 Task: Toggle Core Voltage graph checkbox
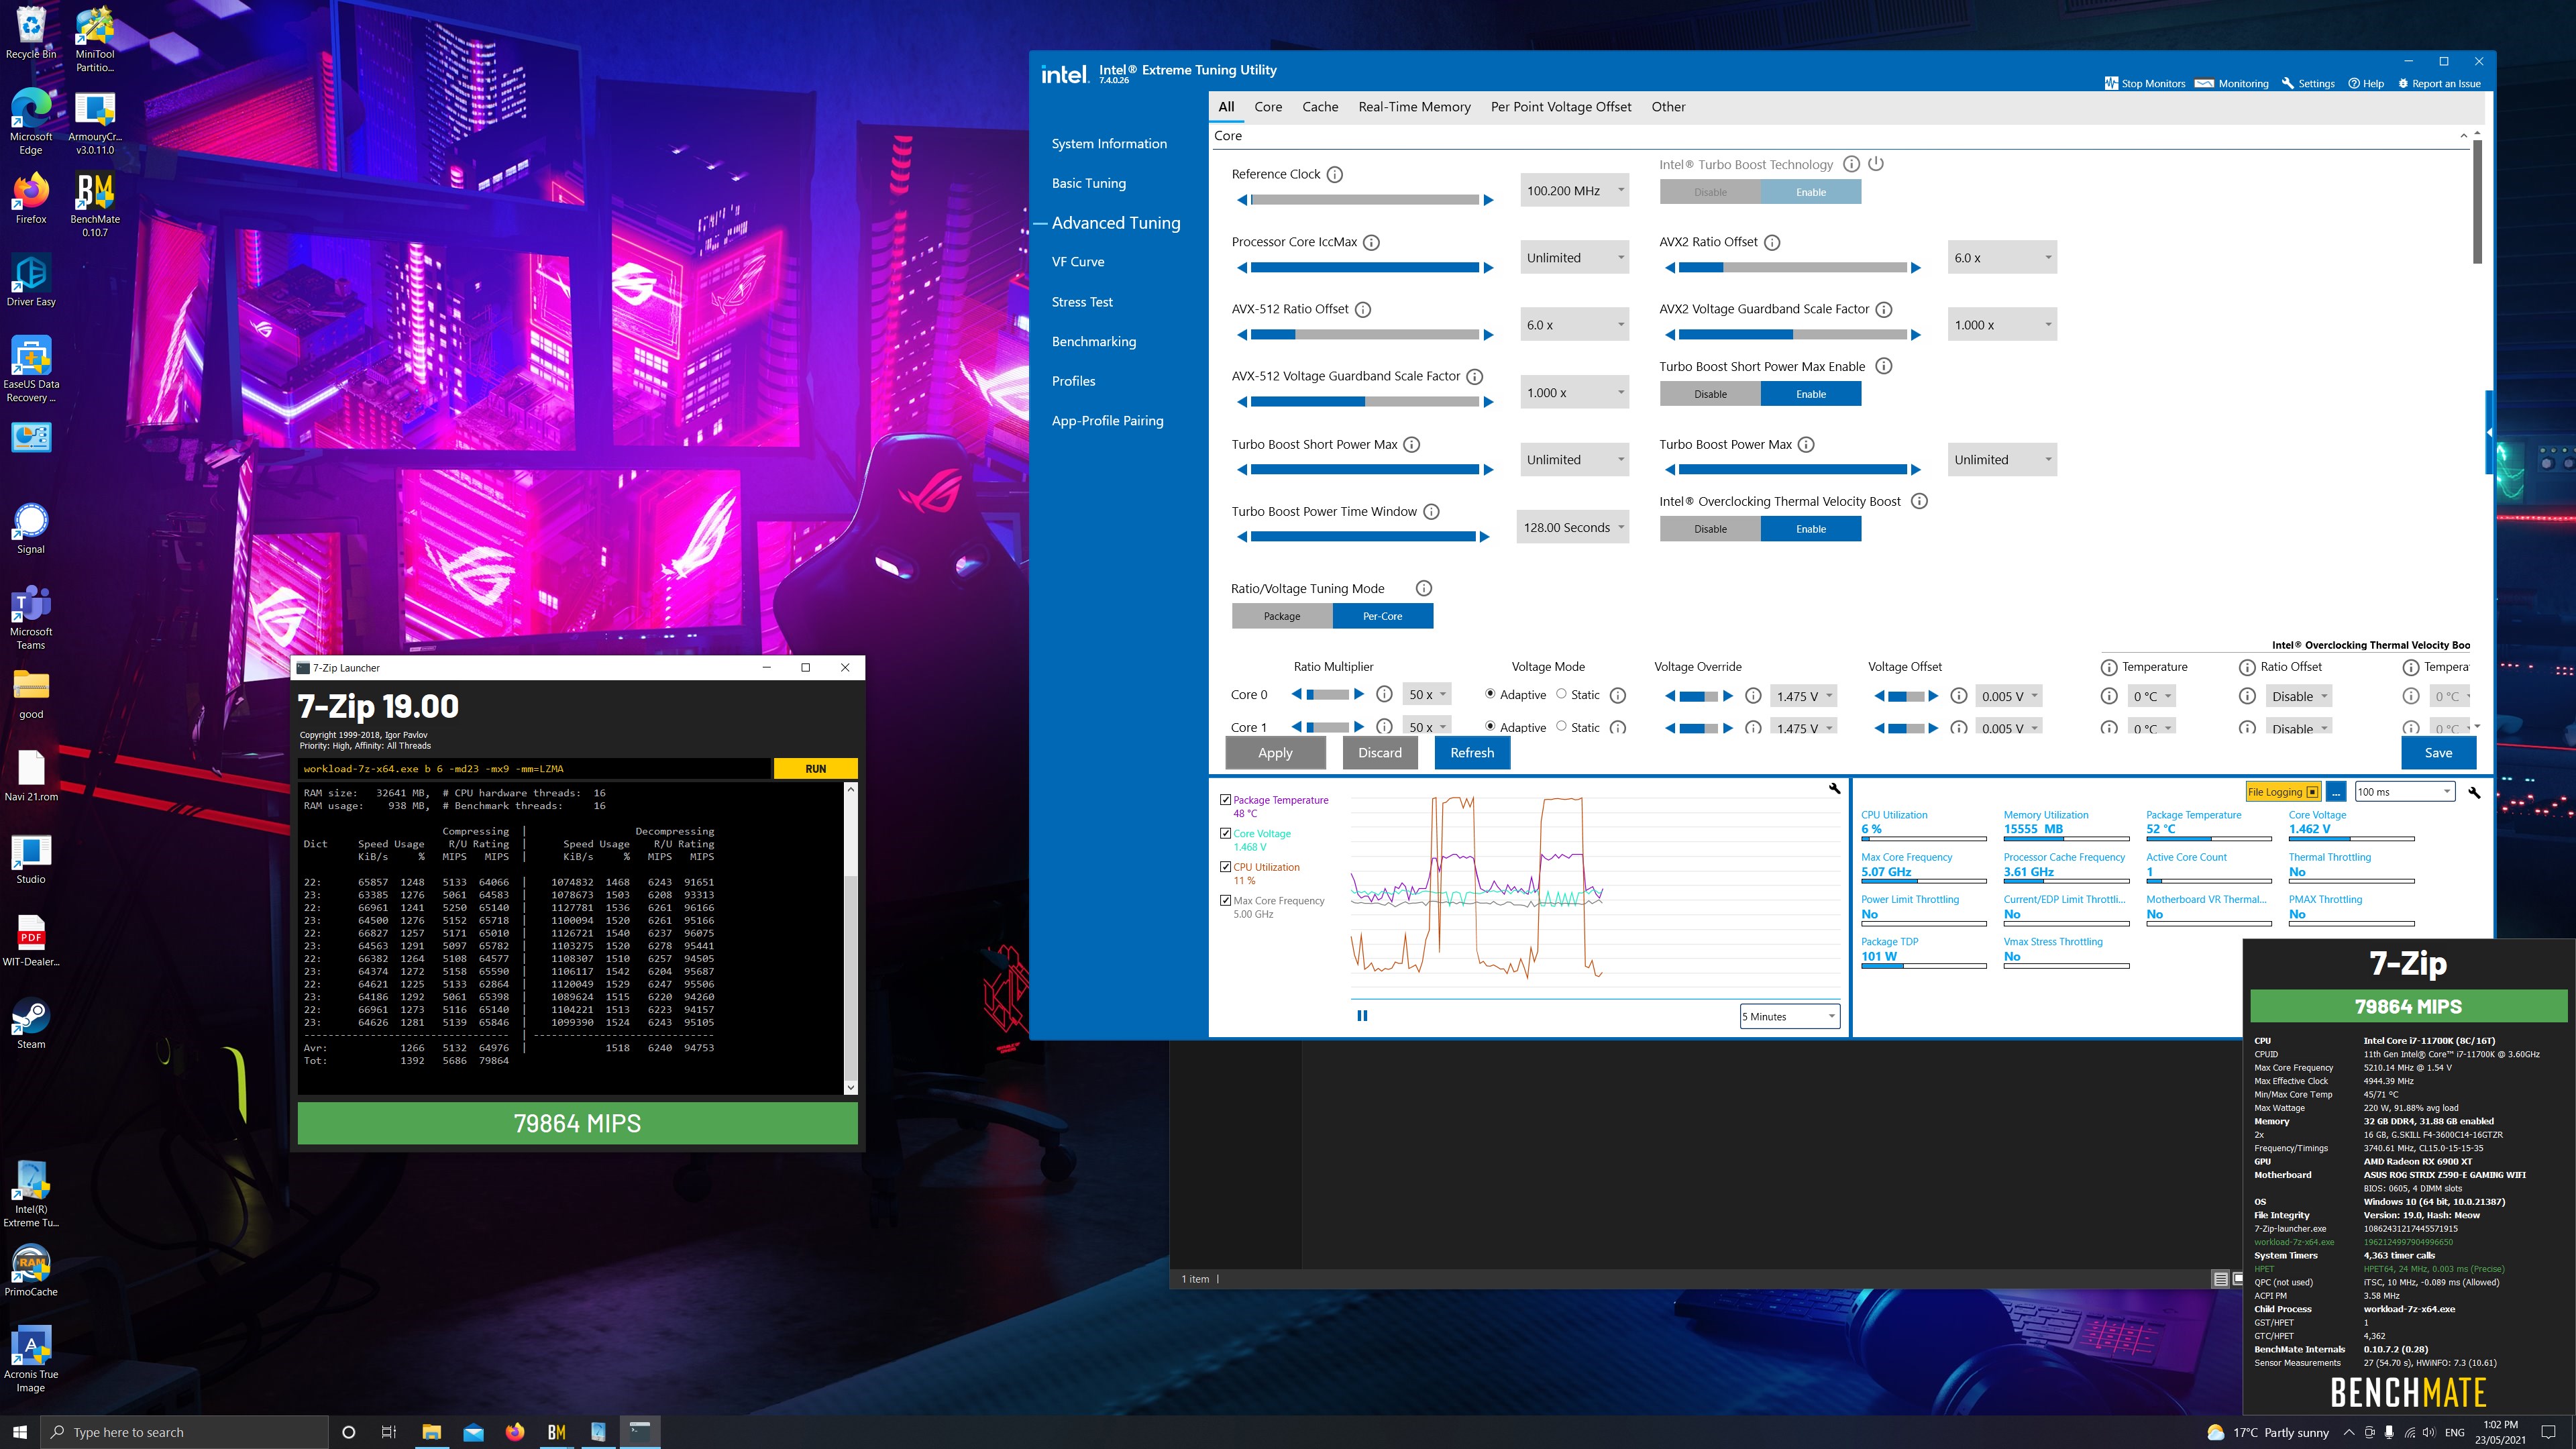pos(1225,833)
